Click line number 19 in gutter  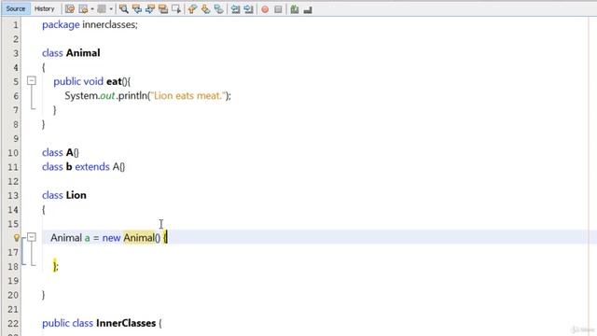[x=13, y=281]
